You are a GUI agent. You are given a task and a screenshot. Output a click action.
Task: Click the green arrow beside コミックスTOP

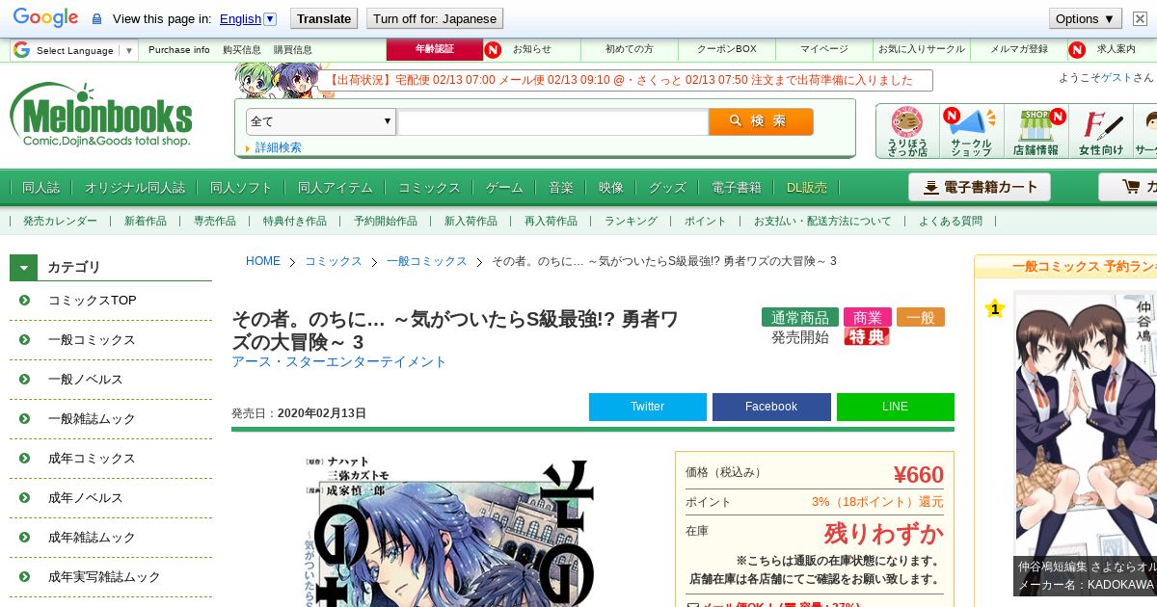pyautogui.click(x=24, y=301)
